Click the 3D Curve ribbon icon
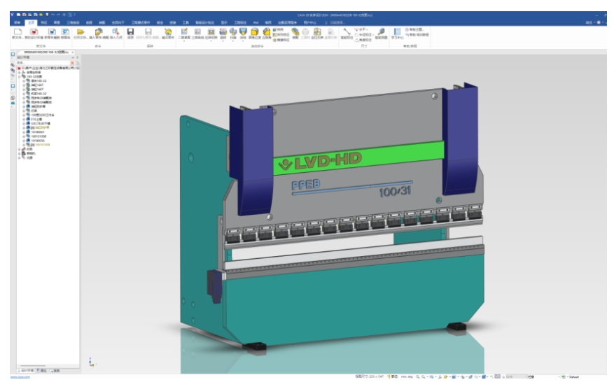The image size is (614, 389). [197, 31]
